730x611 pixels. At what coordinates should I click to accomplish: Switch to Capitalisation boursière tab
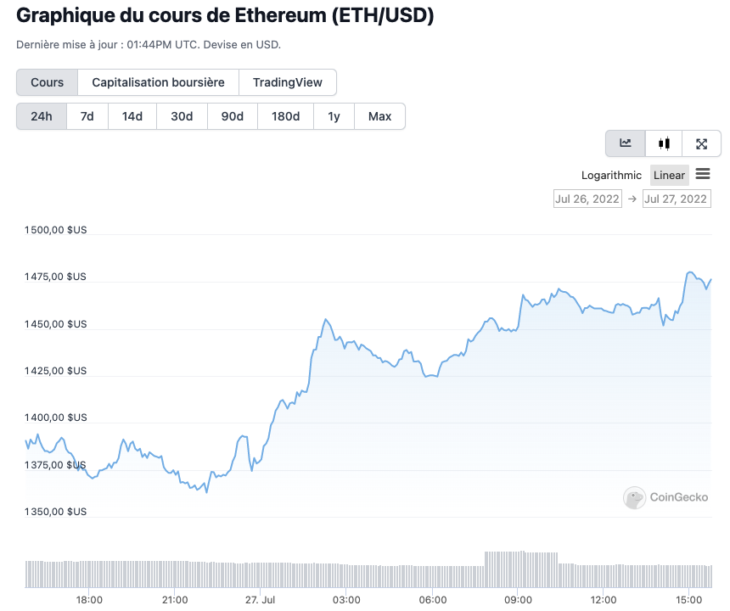(158, 82)
